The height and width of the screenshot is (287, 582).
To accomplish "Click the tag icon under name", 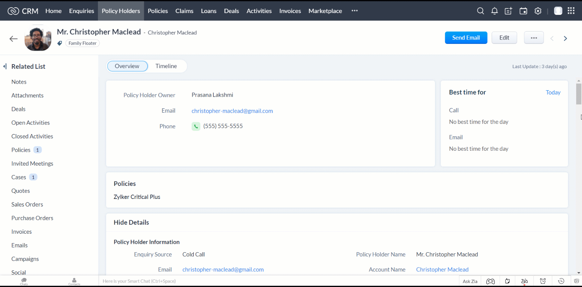I will [x=60, y=43].
